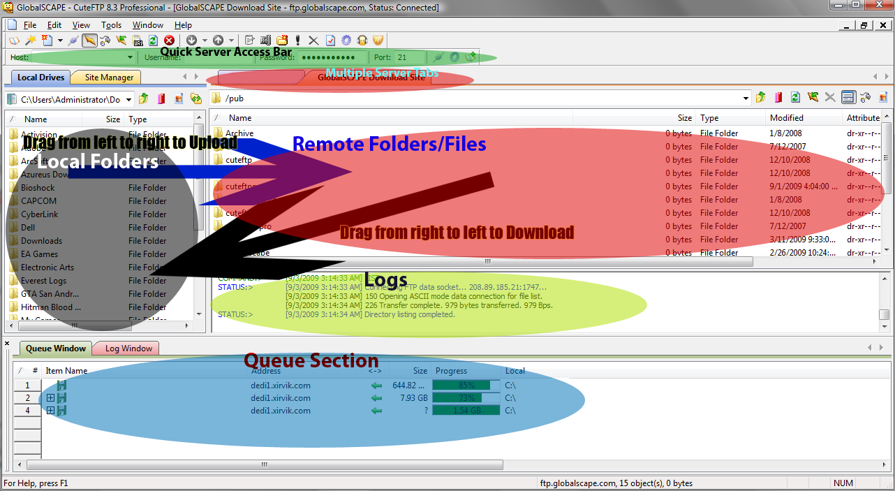Viewport: 895px width, 491px height.
Task: Toggle the remote pane detail view button
Action: (848, 98)
